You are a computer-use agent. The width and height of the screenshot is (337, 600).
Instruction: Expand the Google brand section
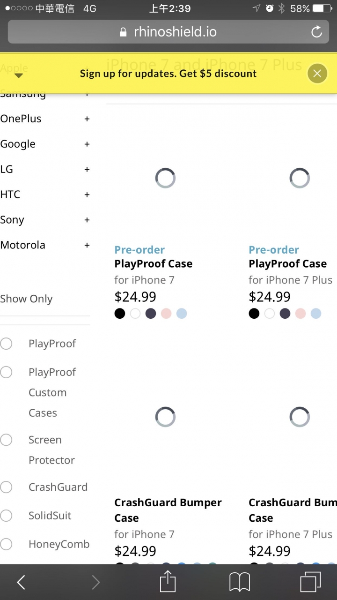87,144
